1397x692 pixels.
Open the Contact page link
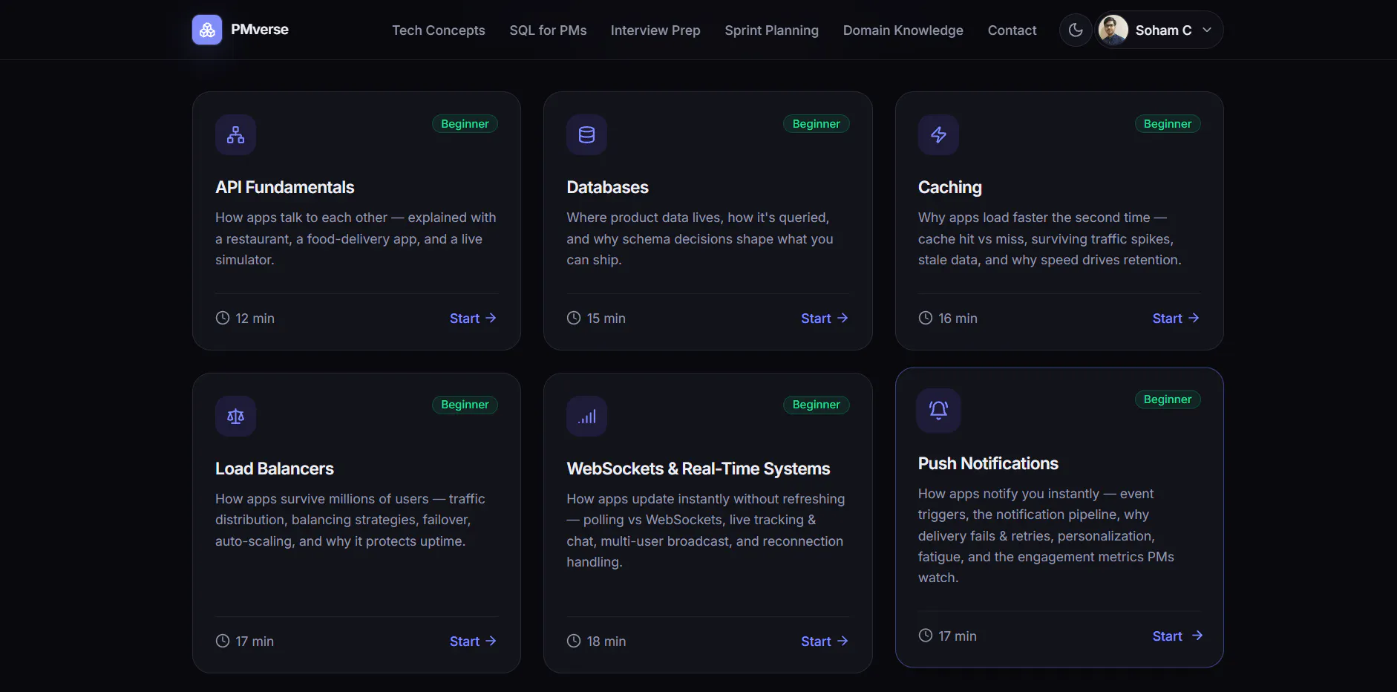point(1012,30)
